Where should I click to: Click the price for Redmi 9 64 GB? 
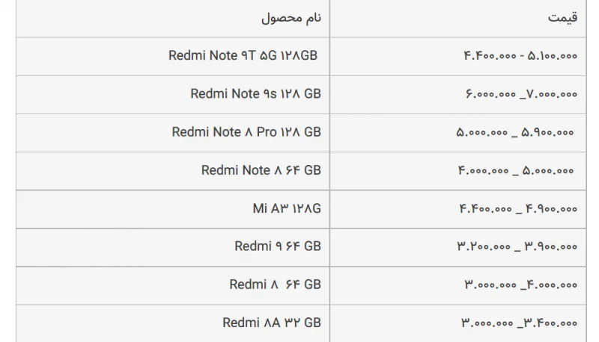coord(517,246)
